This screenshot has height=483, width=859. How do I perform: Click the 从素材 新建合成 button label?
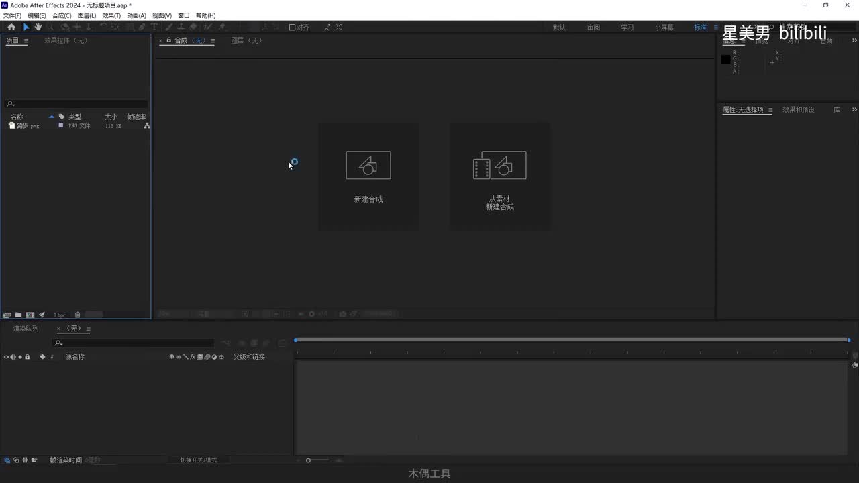tap(500, 203)
